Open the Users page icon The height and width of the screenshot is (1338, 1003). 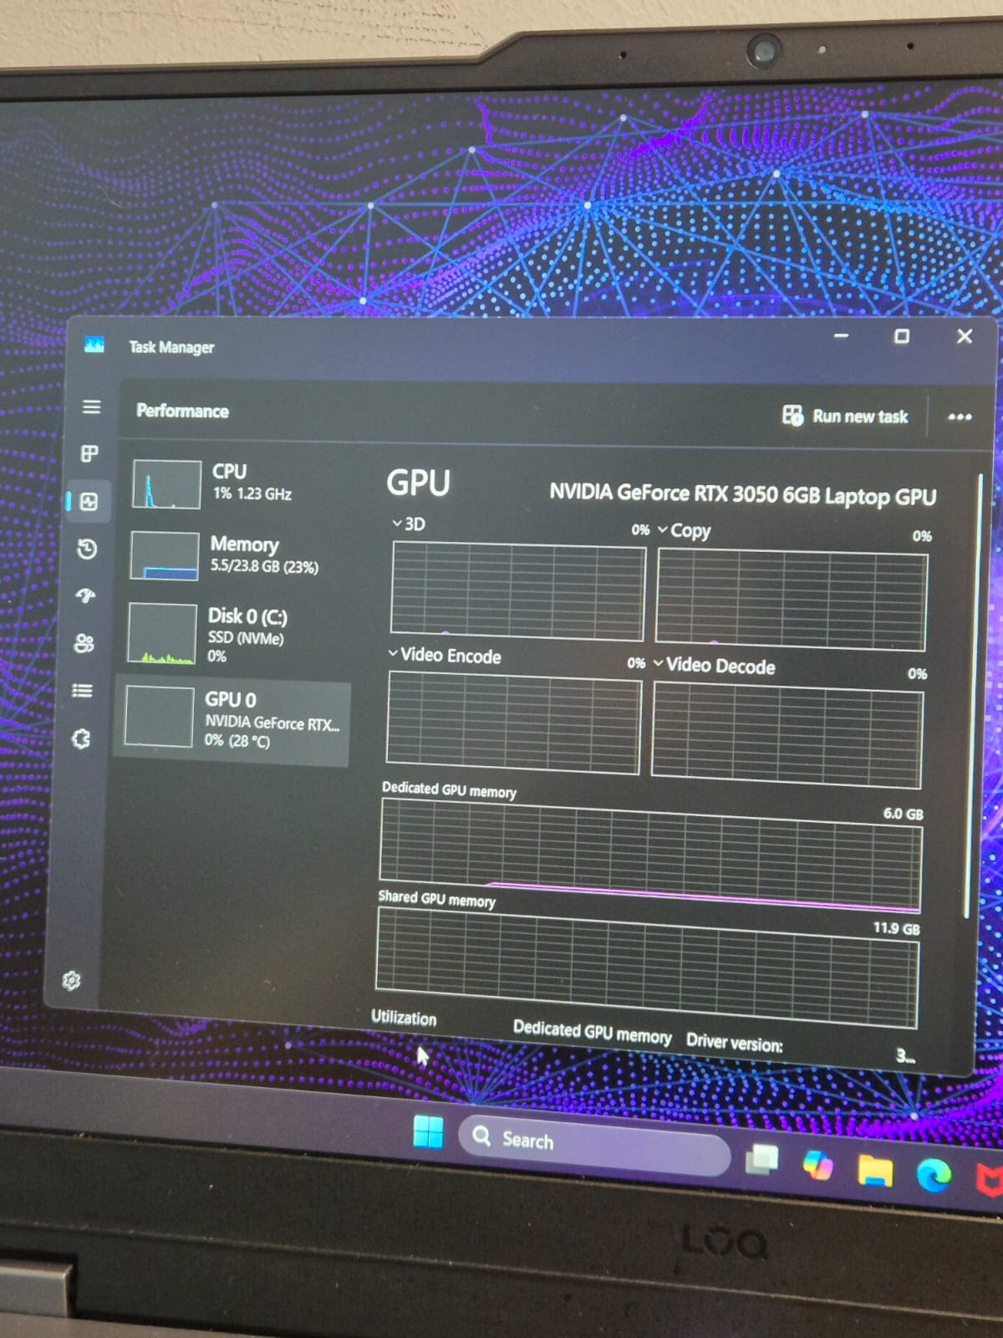pos(84,643)
